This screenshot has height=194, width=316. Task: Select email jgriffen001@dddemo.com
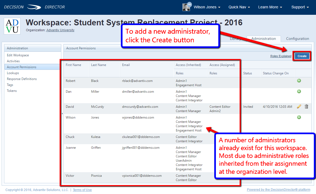(x=141, y=148)
